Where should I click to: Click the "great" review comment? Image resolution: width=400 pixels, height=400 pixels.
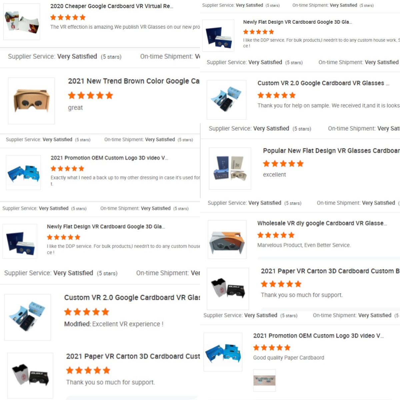point(75,108)
